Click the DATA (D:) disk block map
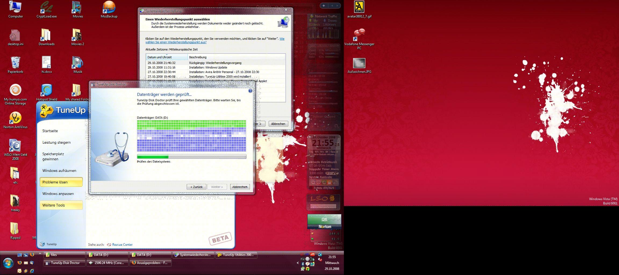The height and width of the screenshot is (275, 619). point(191,136)
